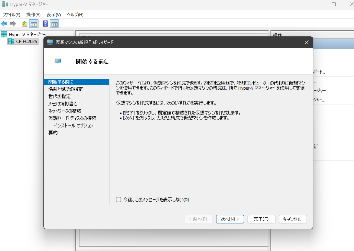The height and width of the screenshot is (251, 354).
Task: Click the 次へ(N) button
Action: 230,219
